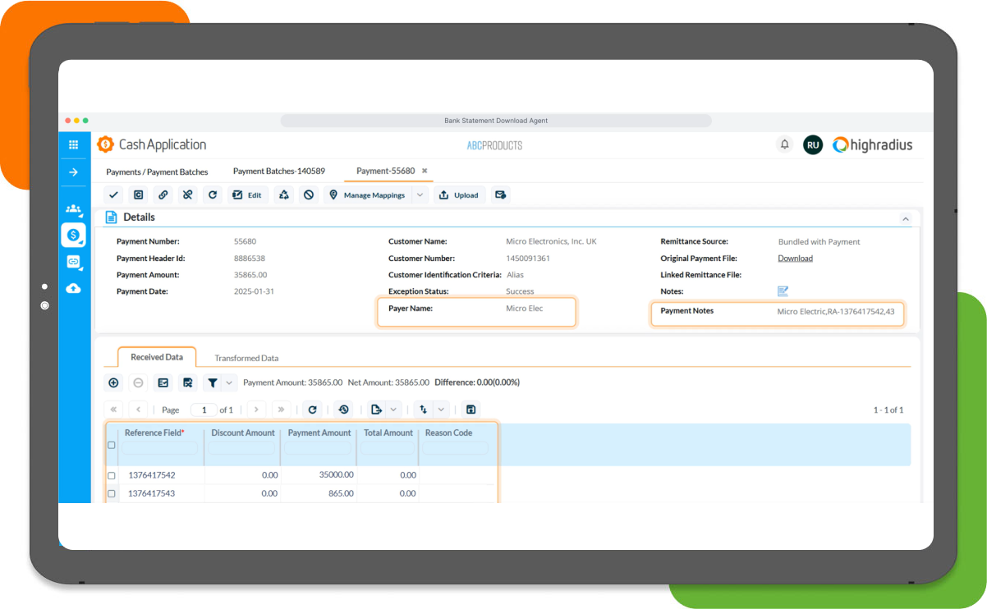The height and width of the screenshot is (609, 987).
Task: Expand the Manage Mappings dropdown arrow
Action: tap(420, 195)
